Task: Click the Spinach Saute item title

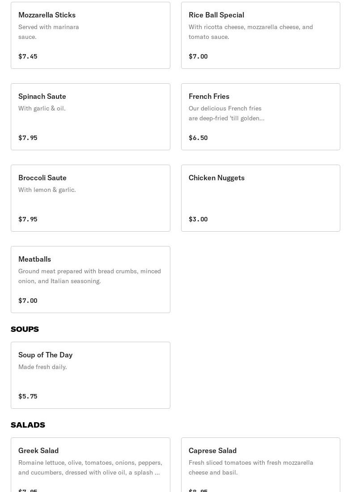Action: click(42, 96)
